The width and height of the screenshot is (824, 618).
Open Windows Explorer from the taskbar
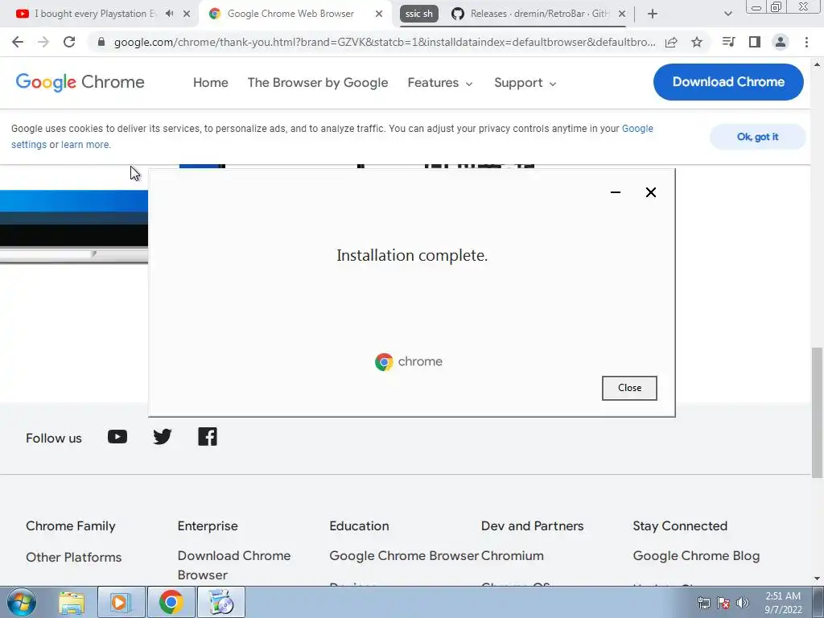[x=72, y=602]
